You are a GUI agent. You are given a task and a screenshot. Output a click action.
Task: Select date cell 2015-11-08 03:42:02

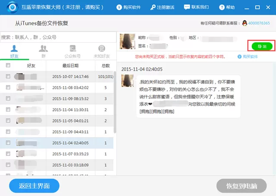[70, 88]
